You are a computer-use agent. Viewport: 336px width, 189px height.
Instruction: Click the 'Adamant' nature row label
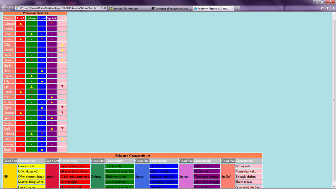point(9,24)
